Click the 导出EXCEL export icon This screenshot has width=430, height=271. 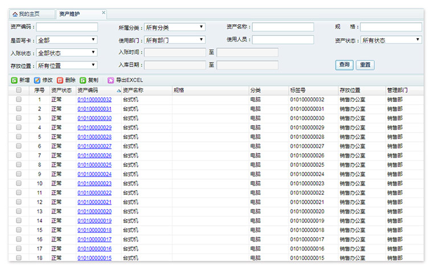pos(110,80)
